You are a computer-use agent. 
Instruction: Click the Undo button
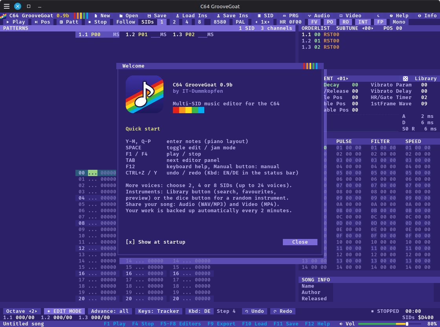pyautogui.click(x=255, y=311)
